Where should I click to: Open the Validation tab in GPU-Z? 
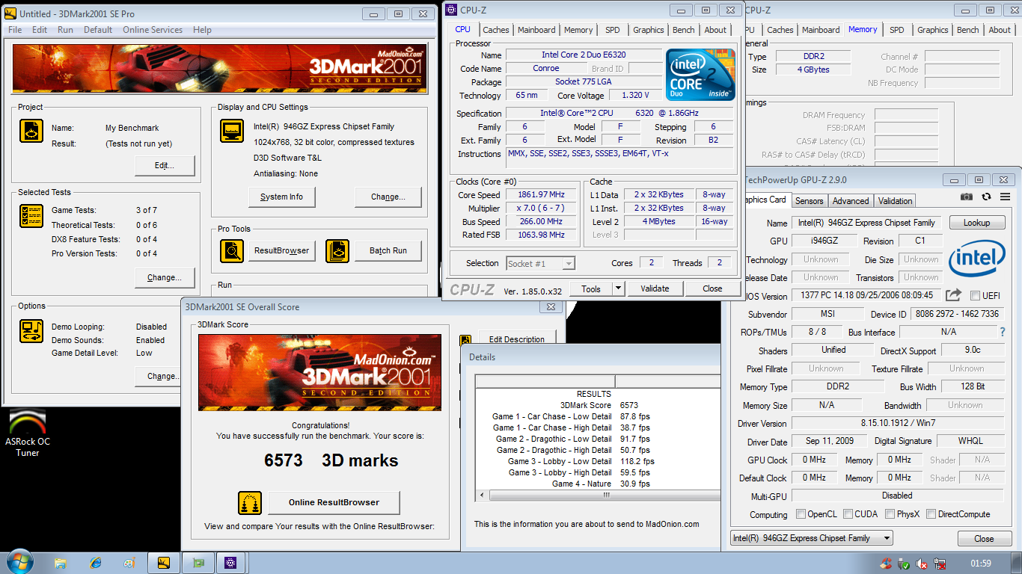tap(895, 200)
